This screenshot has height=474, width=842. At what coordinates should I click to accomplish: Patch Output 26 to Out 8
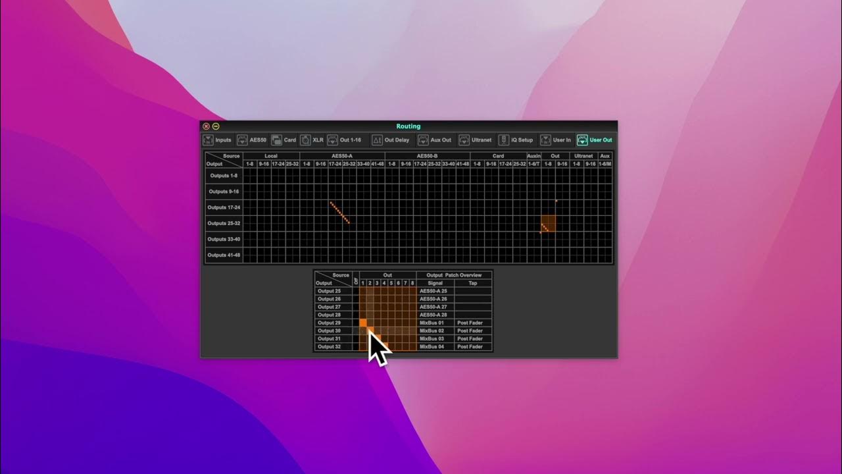(413, 299)
